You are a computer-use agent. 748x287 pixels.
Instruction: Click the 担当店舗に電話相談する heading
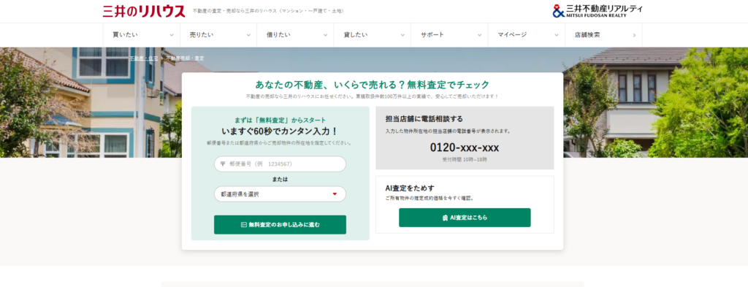coord(424,119)
